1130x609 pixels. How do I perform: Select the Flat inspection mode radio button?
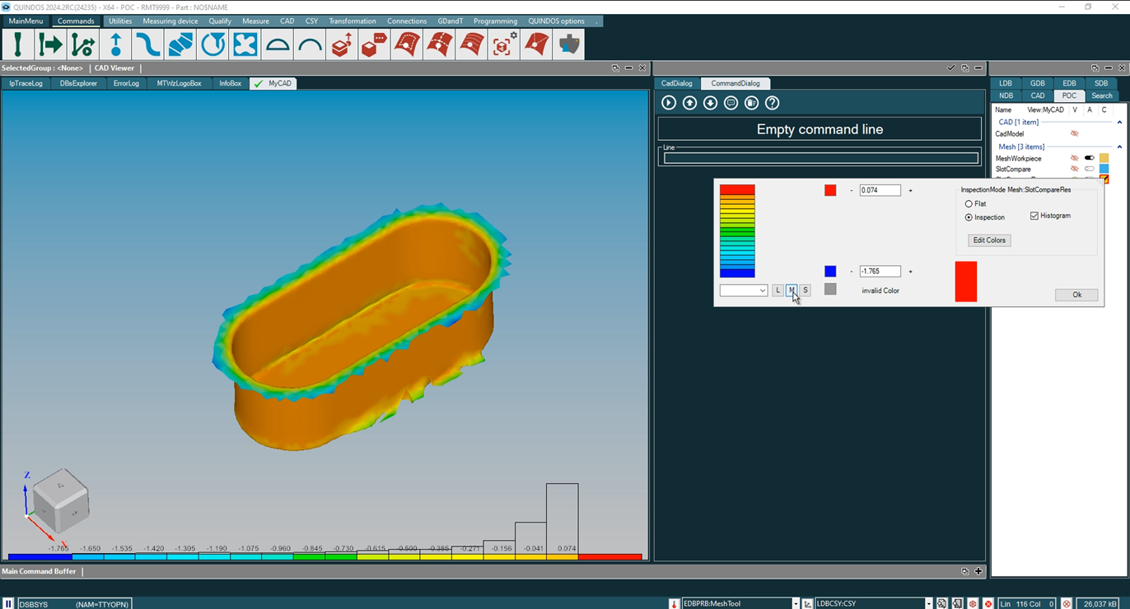(x=969, y=204)
